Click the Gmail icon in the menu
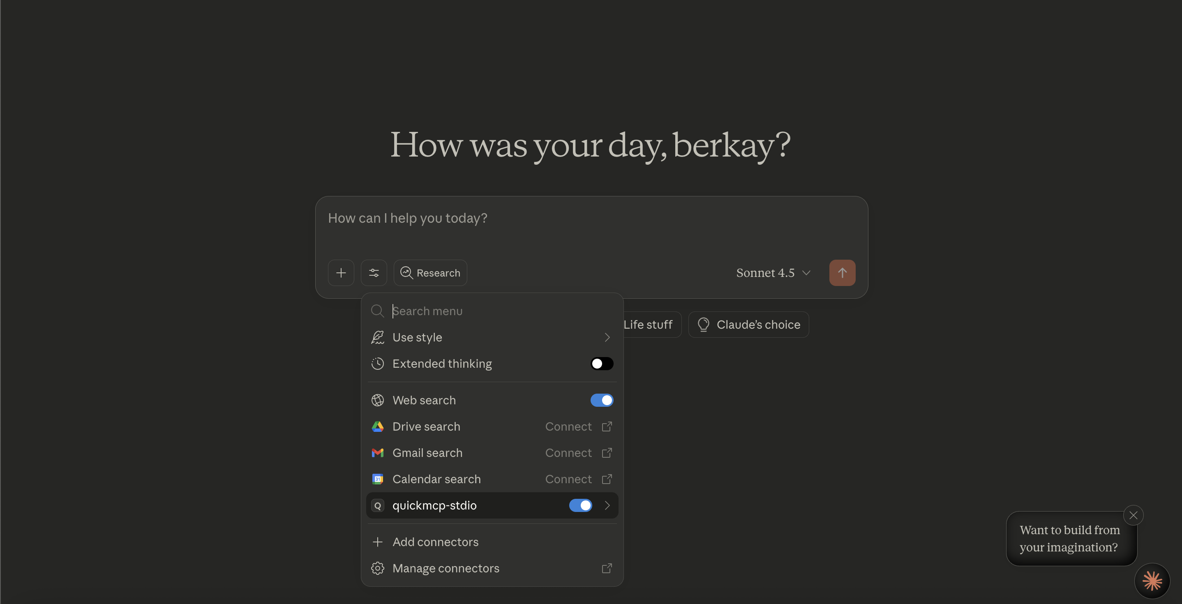The width and height of the screenshot is (1182, 604). pos(378,453)
